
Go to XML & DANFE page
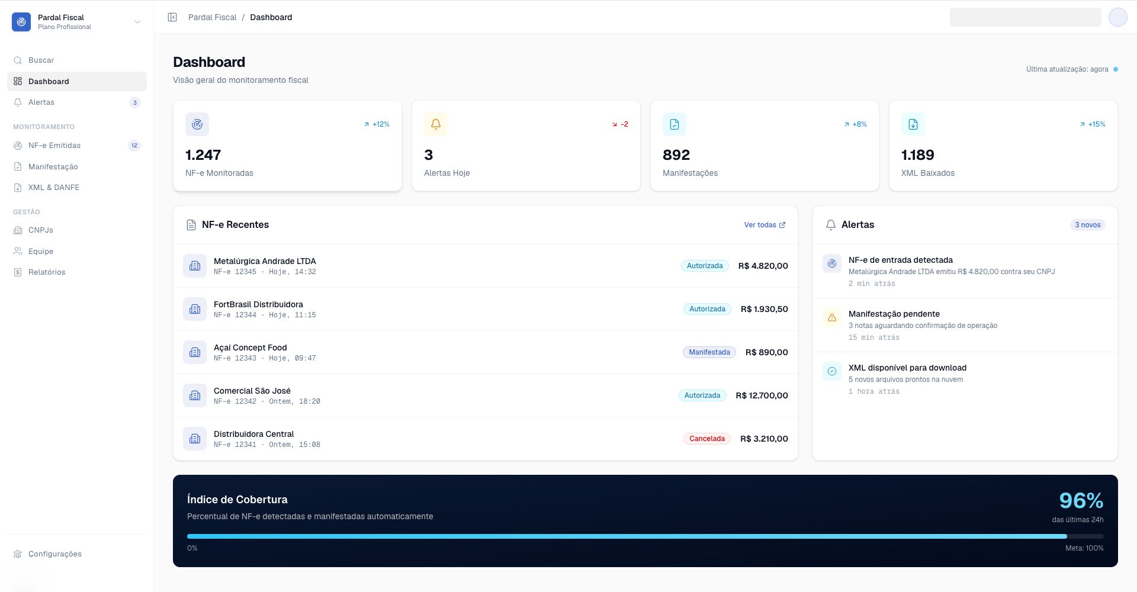tap(77, 188)
